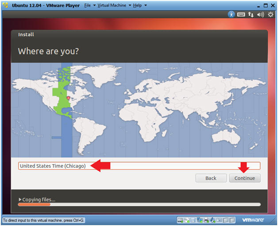Maximize the VMware Player window

266,5
